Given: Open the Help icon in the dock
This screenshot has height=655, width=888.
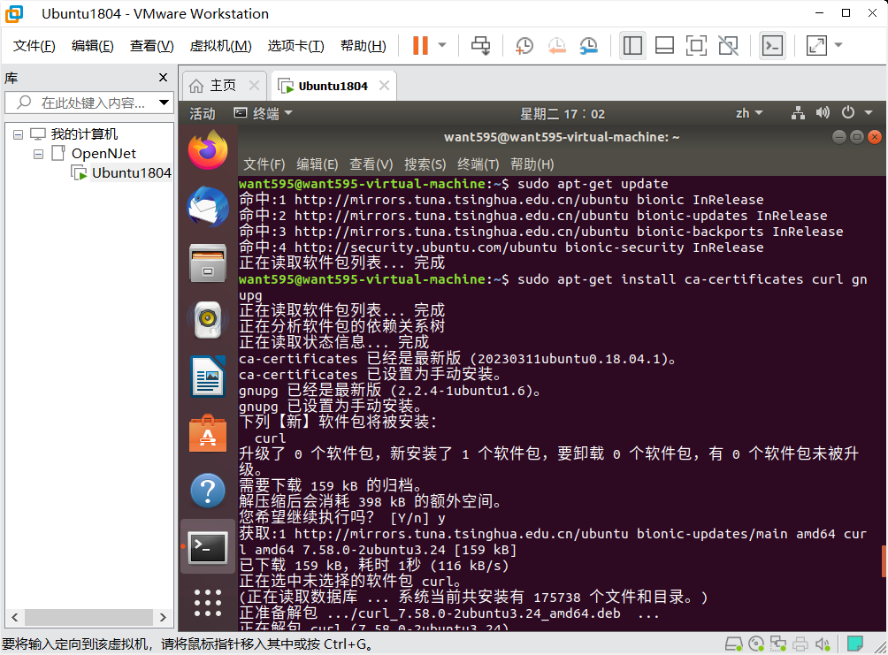Looking at the screenshot, I should click(x=208, y=491).
